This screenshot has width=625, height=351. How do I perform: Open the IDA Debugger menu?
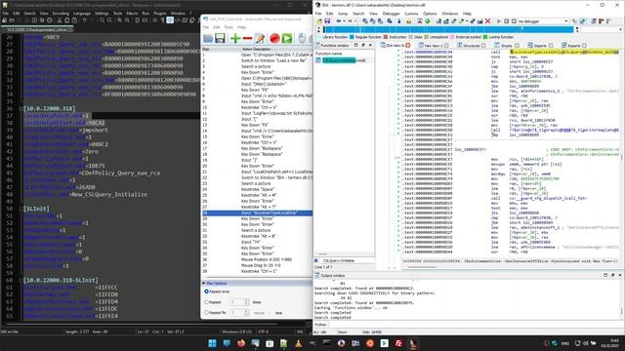click(x=391, y=14)
